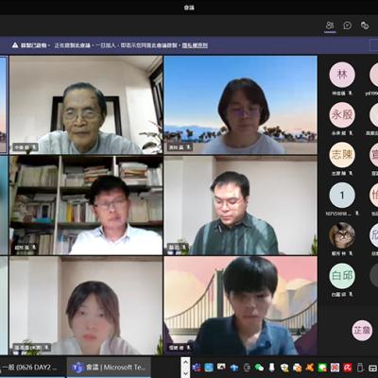The width and height of the screenshot is (378, 378).
Task: Click the taskbar scroll down arrow
Action: [x=186, y=373]
